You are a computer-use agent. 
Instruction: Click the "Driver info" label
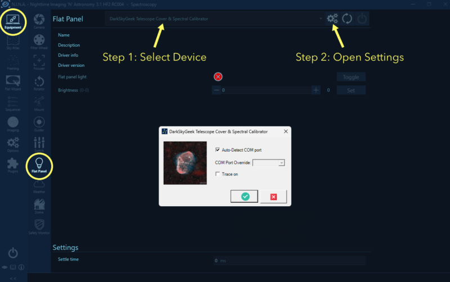click(68, 55)
